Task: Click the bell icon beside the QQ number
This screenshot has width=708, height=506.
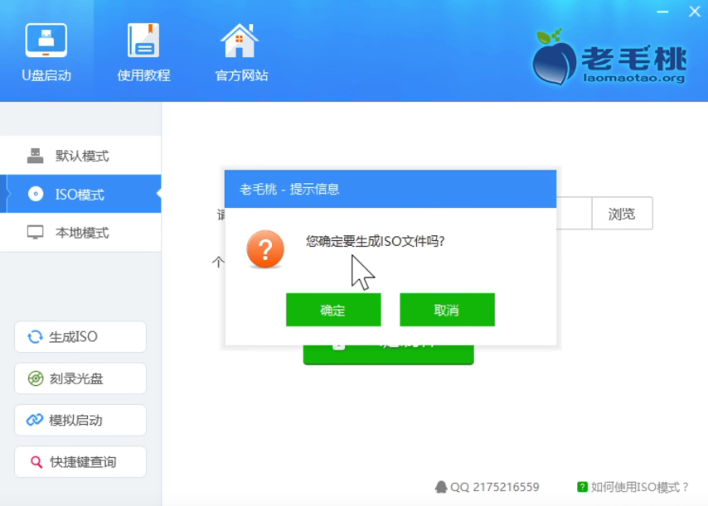Action: pyautogui.click(x=441, y=487)
